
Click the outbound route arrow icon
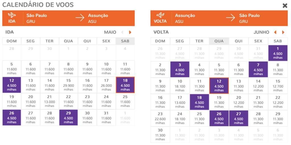pos(80,18)
